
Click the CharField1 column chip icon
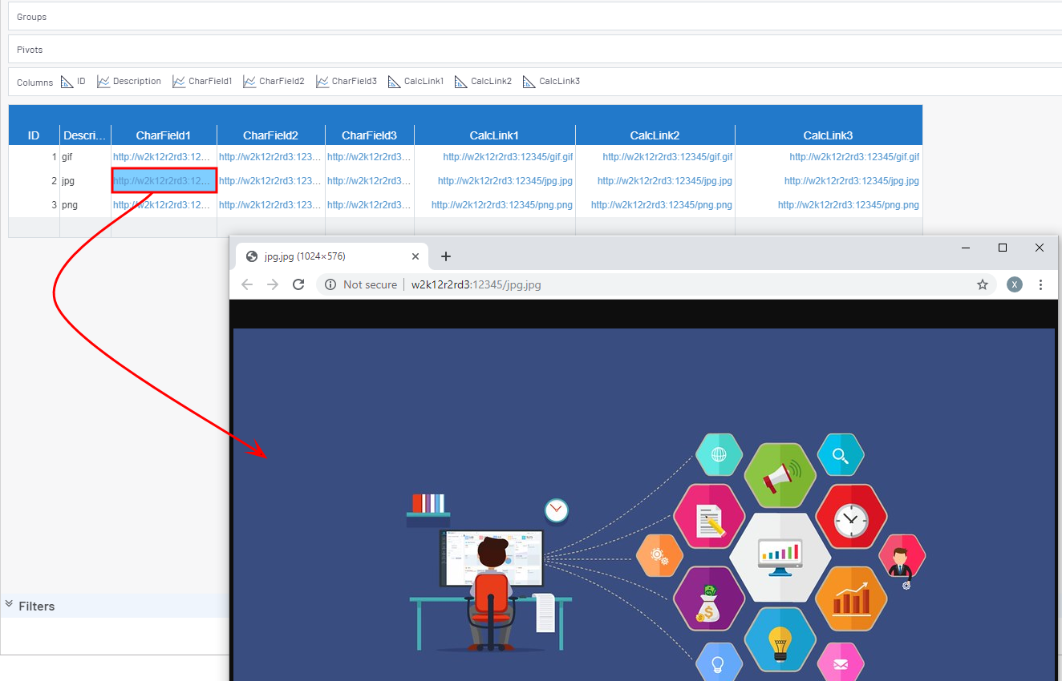coord(179,82)
